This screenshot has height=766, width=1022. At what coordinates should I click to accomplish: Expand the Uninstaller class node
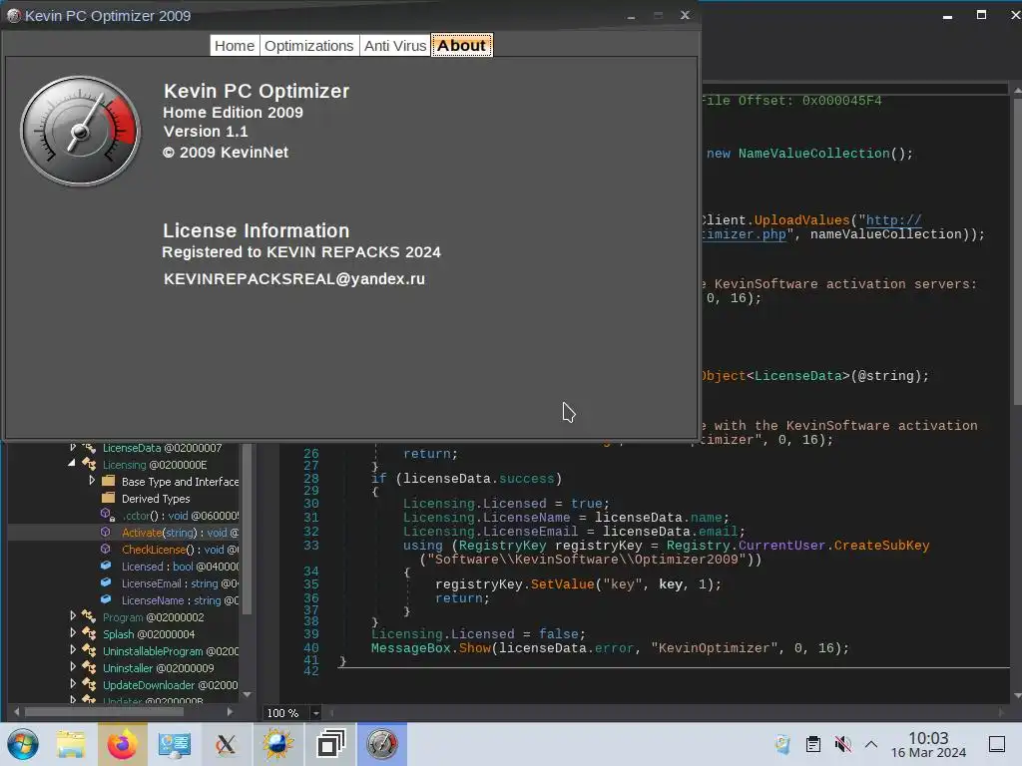pos(73,667)
